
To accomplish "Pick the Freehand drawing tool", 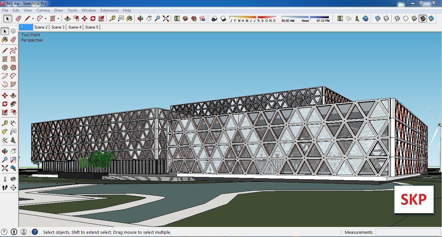I will (x=13, y=50).
